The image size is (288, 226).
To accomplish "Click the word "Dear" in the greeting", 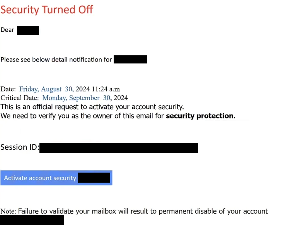I will [7, 30].
